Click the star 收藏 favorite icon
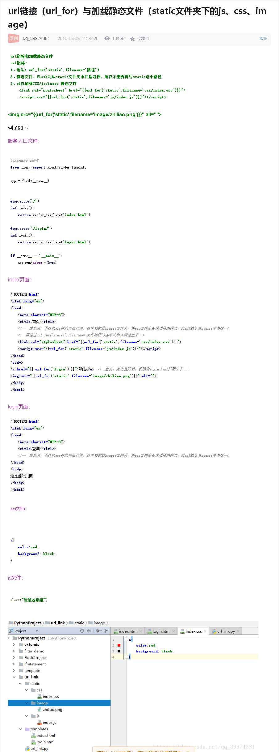The height and width of the screenshot is (752, 279). [132, 39]
